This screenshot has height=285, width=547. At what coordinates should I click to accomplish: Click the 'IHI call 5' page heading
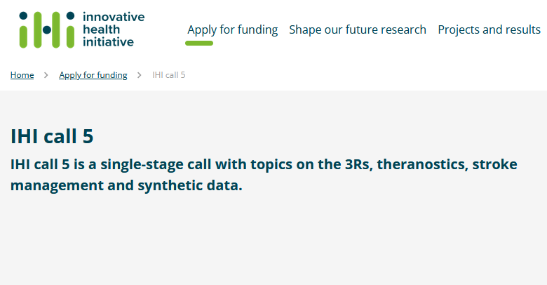(52, 136)
